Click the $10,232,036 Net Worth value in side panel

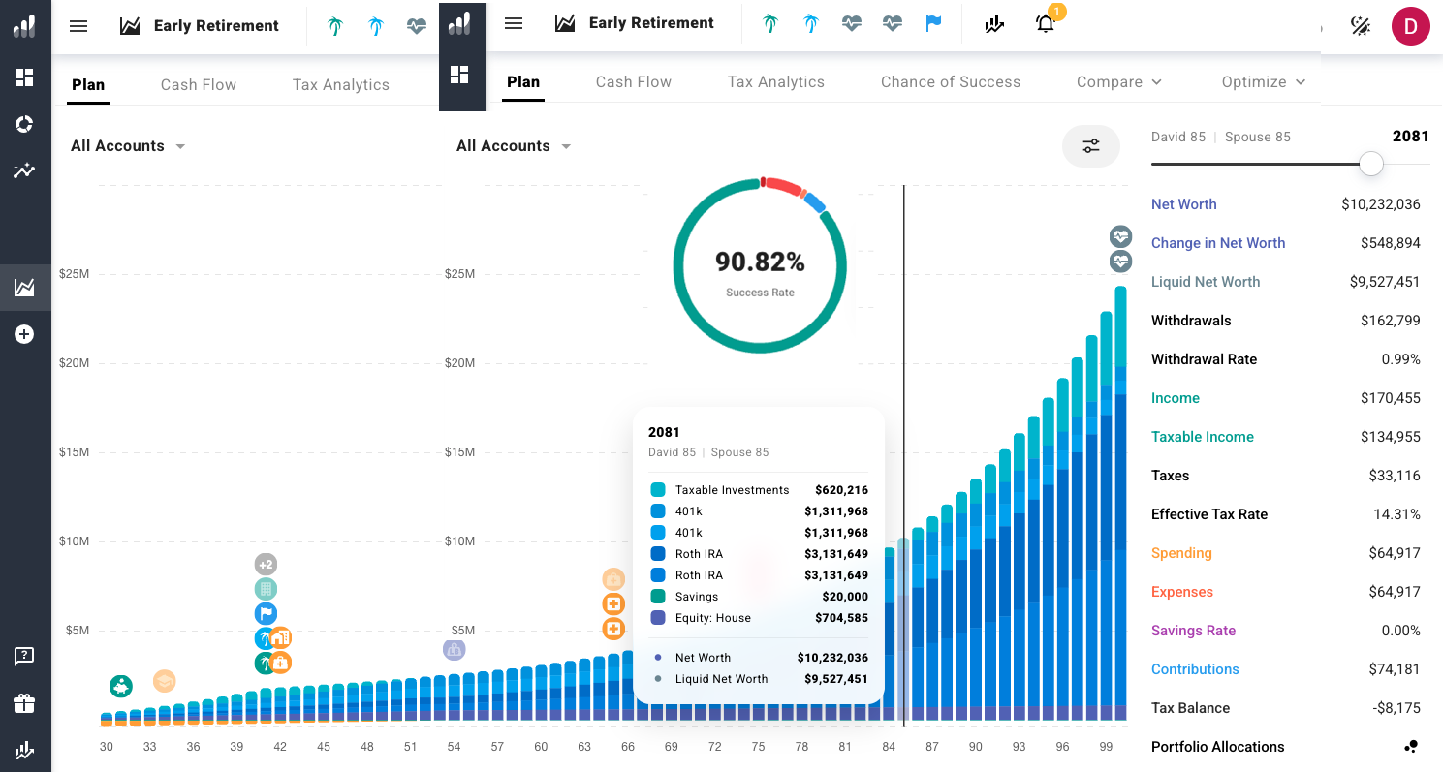1381,204
